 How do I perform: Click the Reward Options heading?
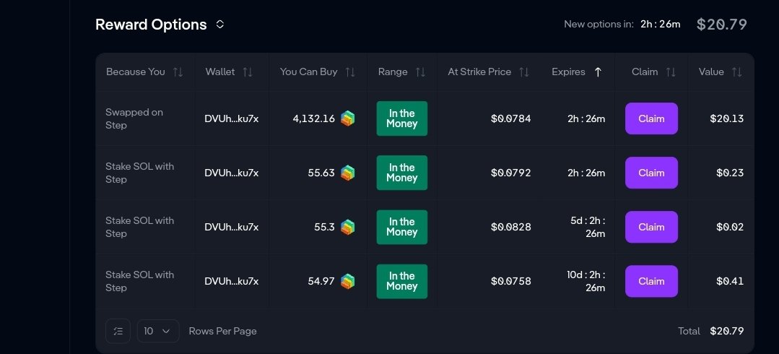coord(151,25)
